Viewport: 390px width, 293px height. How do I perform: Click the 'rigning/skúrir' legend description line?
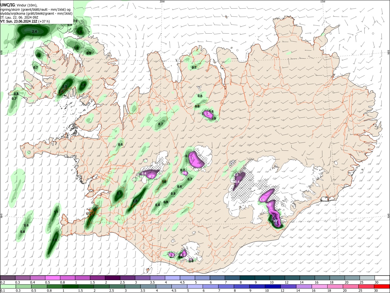[x=35, y=9]
